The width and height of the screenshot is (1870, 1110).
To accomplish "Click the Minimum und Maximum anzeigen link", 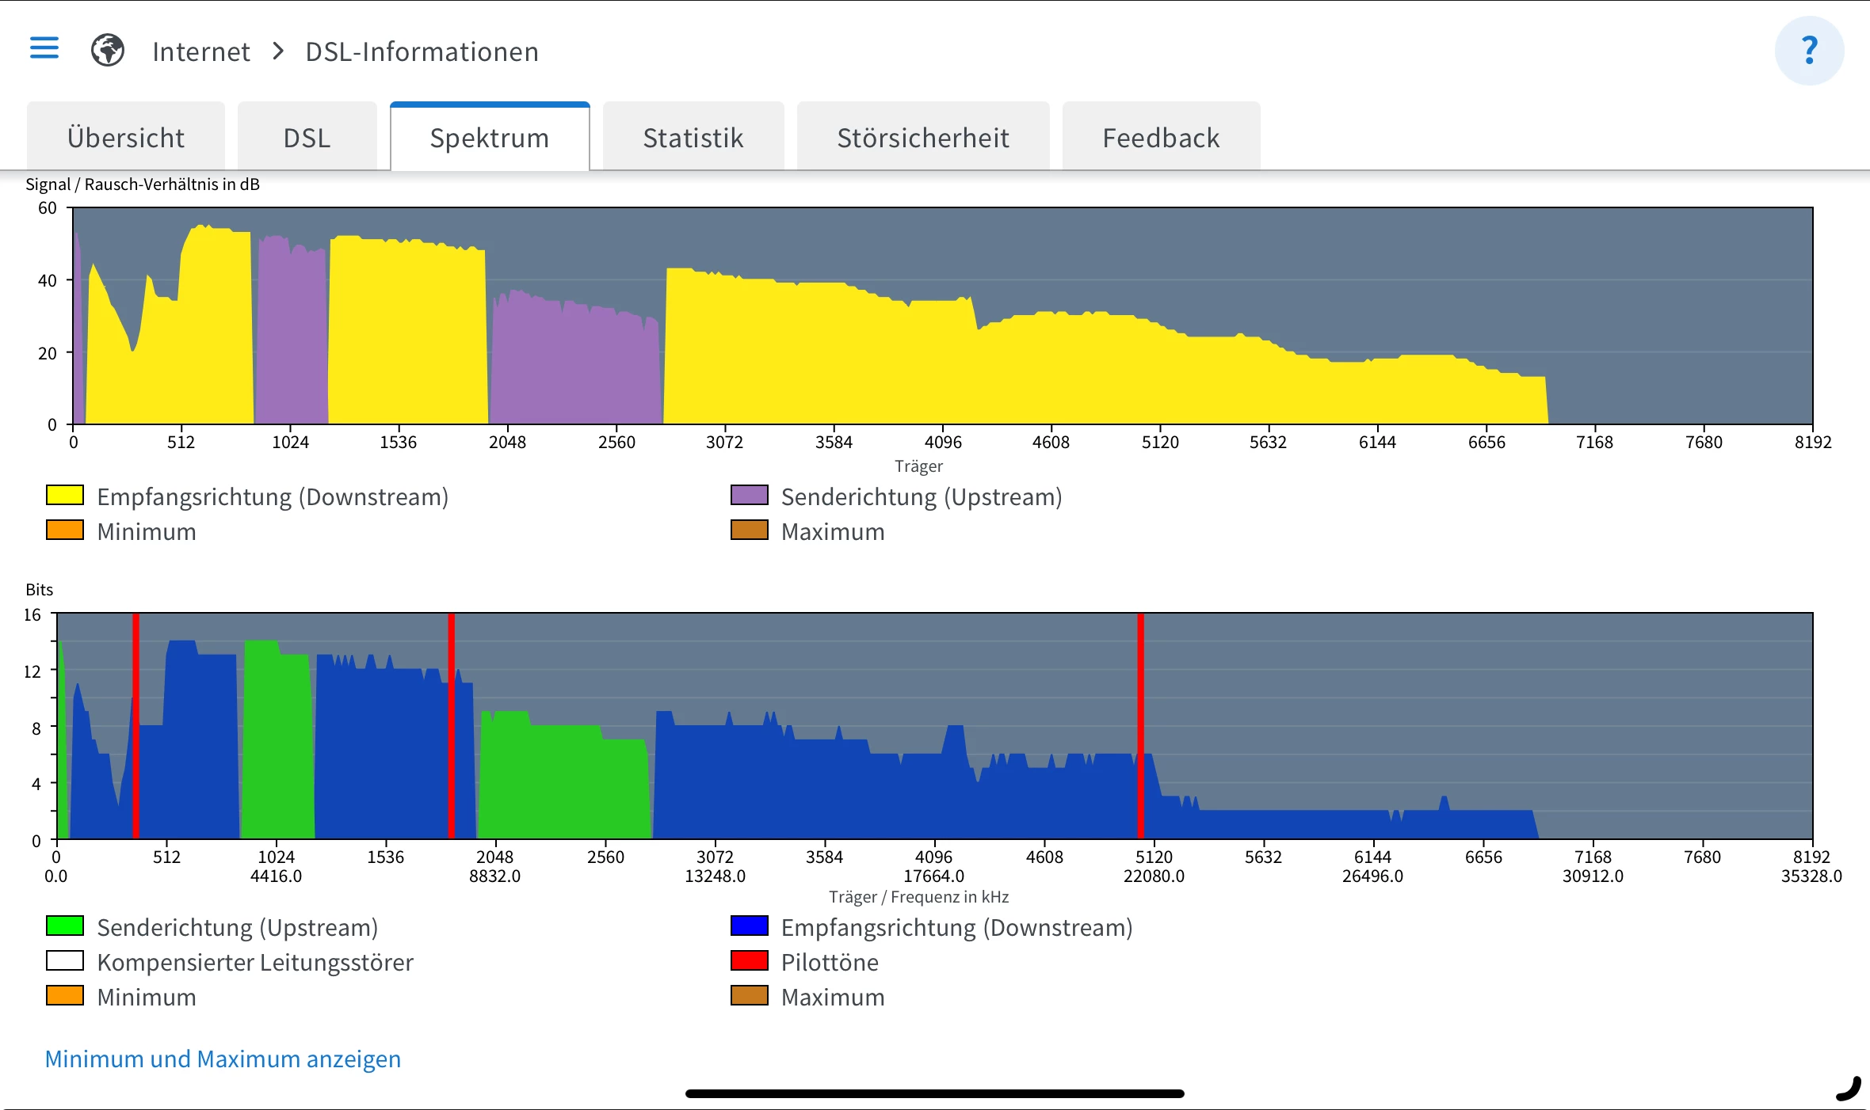I will coord(223,1059).
